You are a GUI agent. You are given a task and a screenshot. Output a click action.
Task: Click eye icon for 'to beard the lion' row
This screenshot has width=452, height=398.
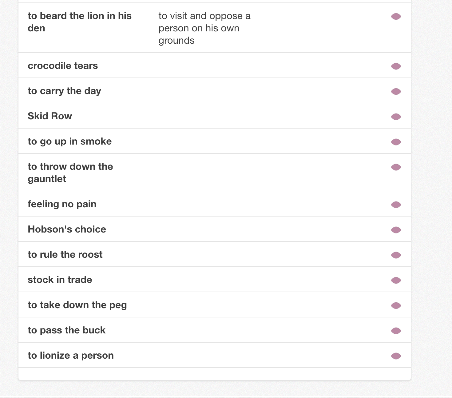coord(396,16)
